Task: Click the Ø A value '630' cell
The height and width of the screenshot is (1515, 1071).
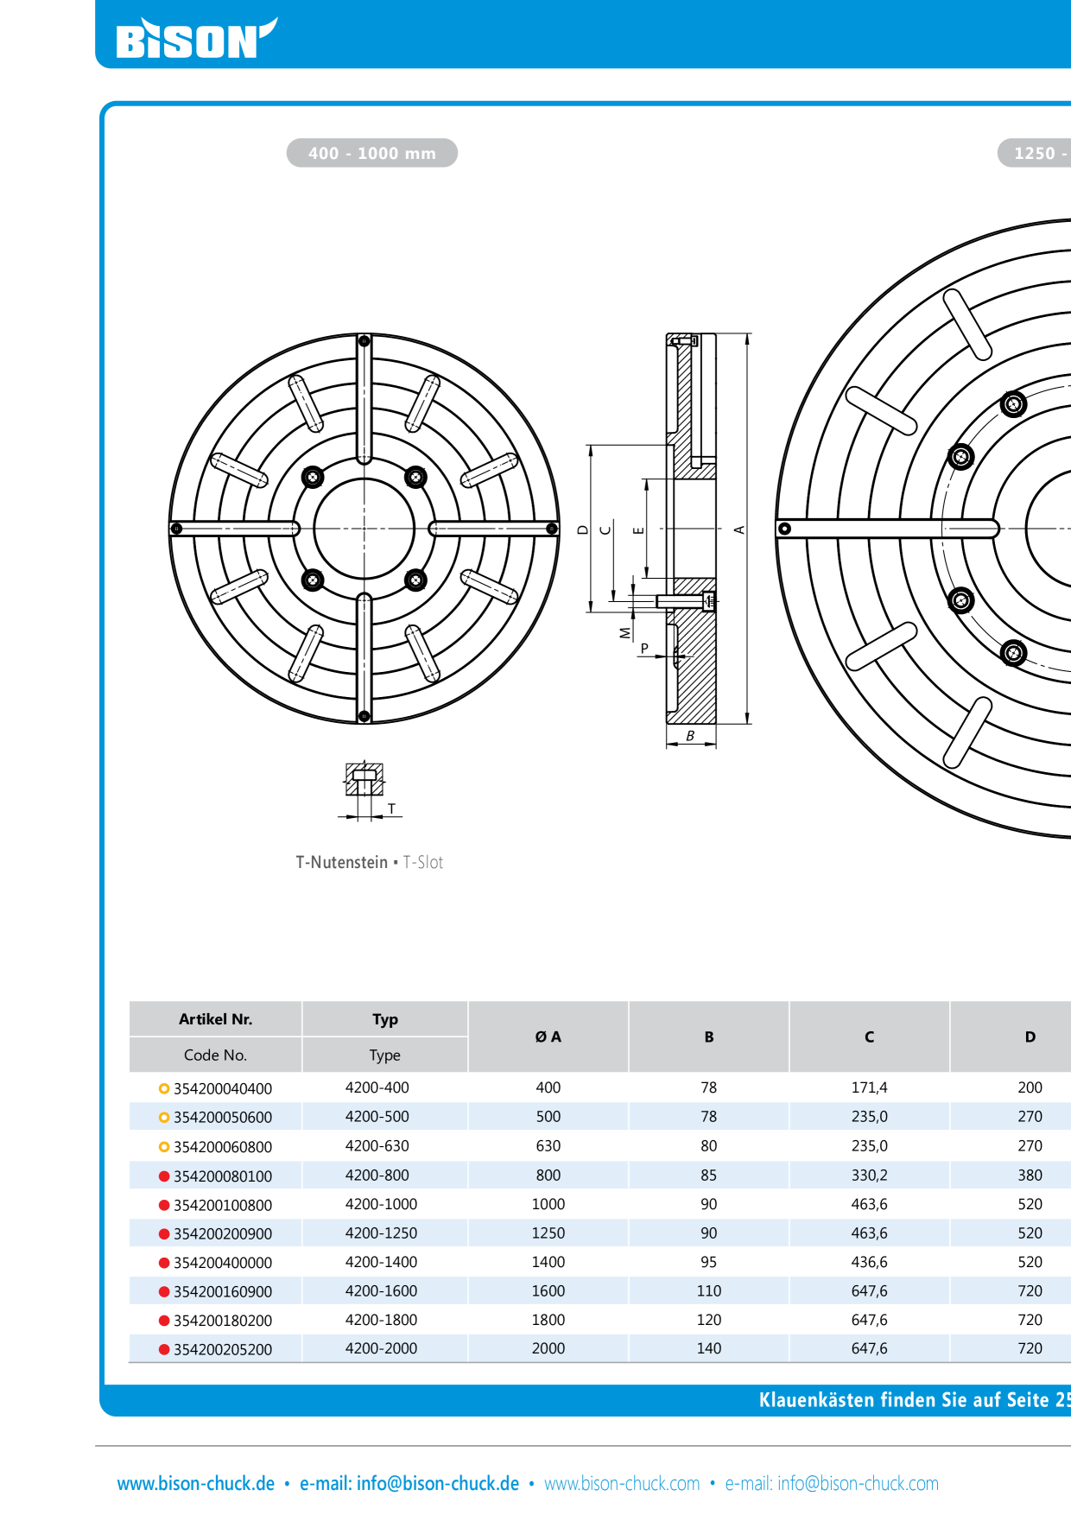Action: [x=548, y=1145]
